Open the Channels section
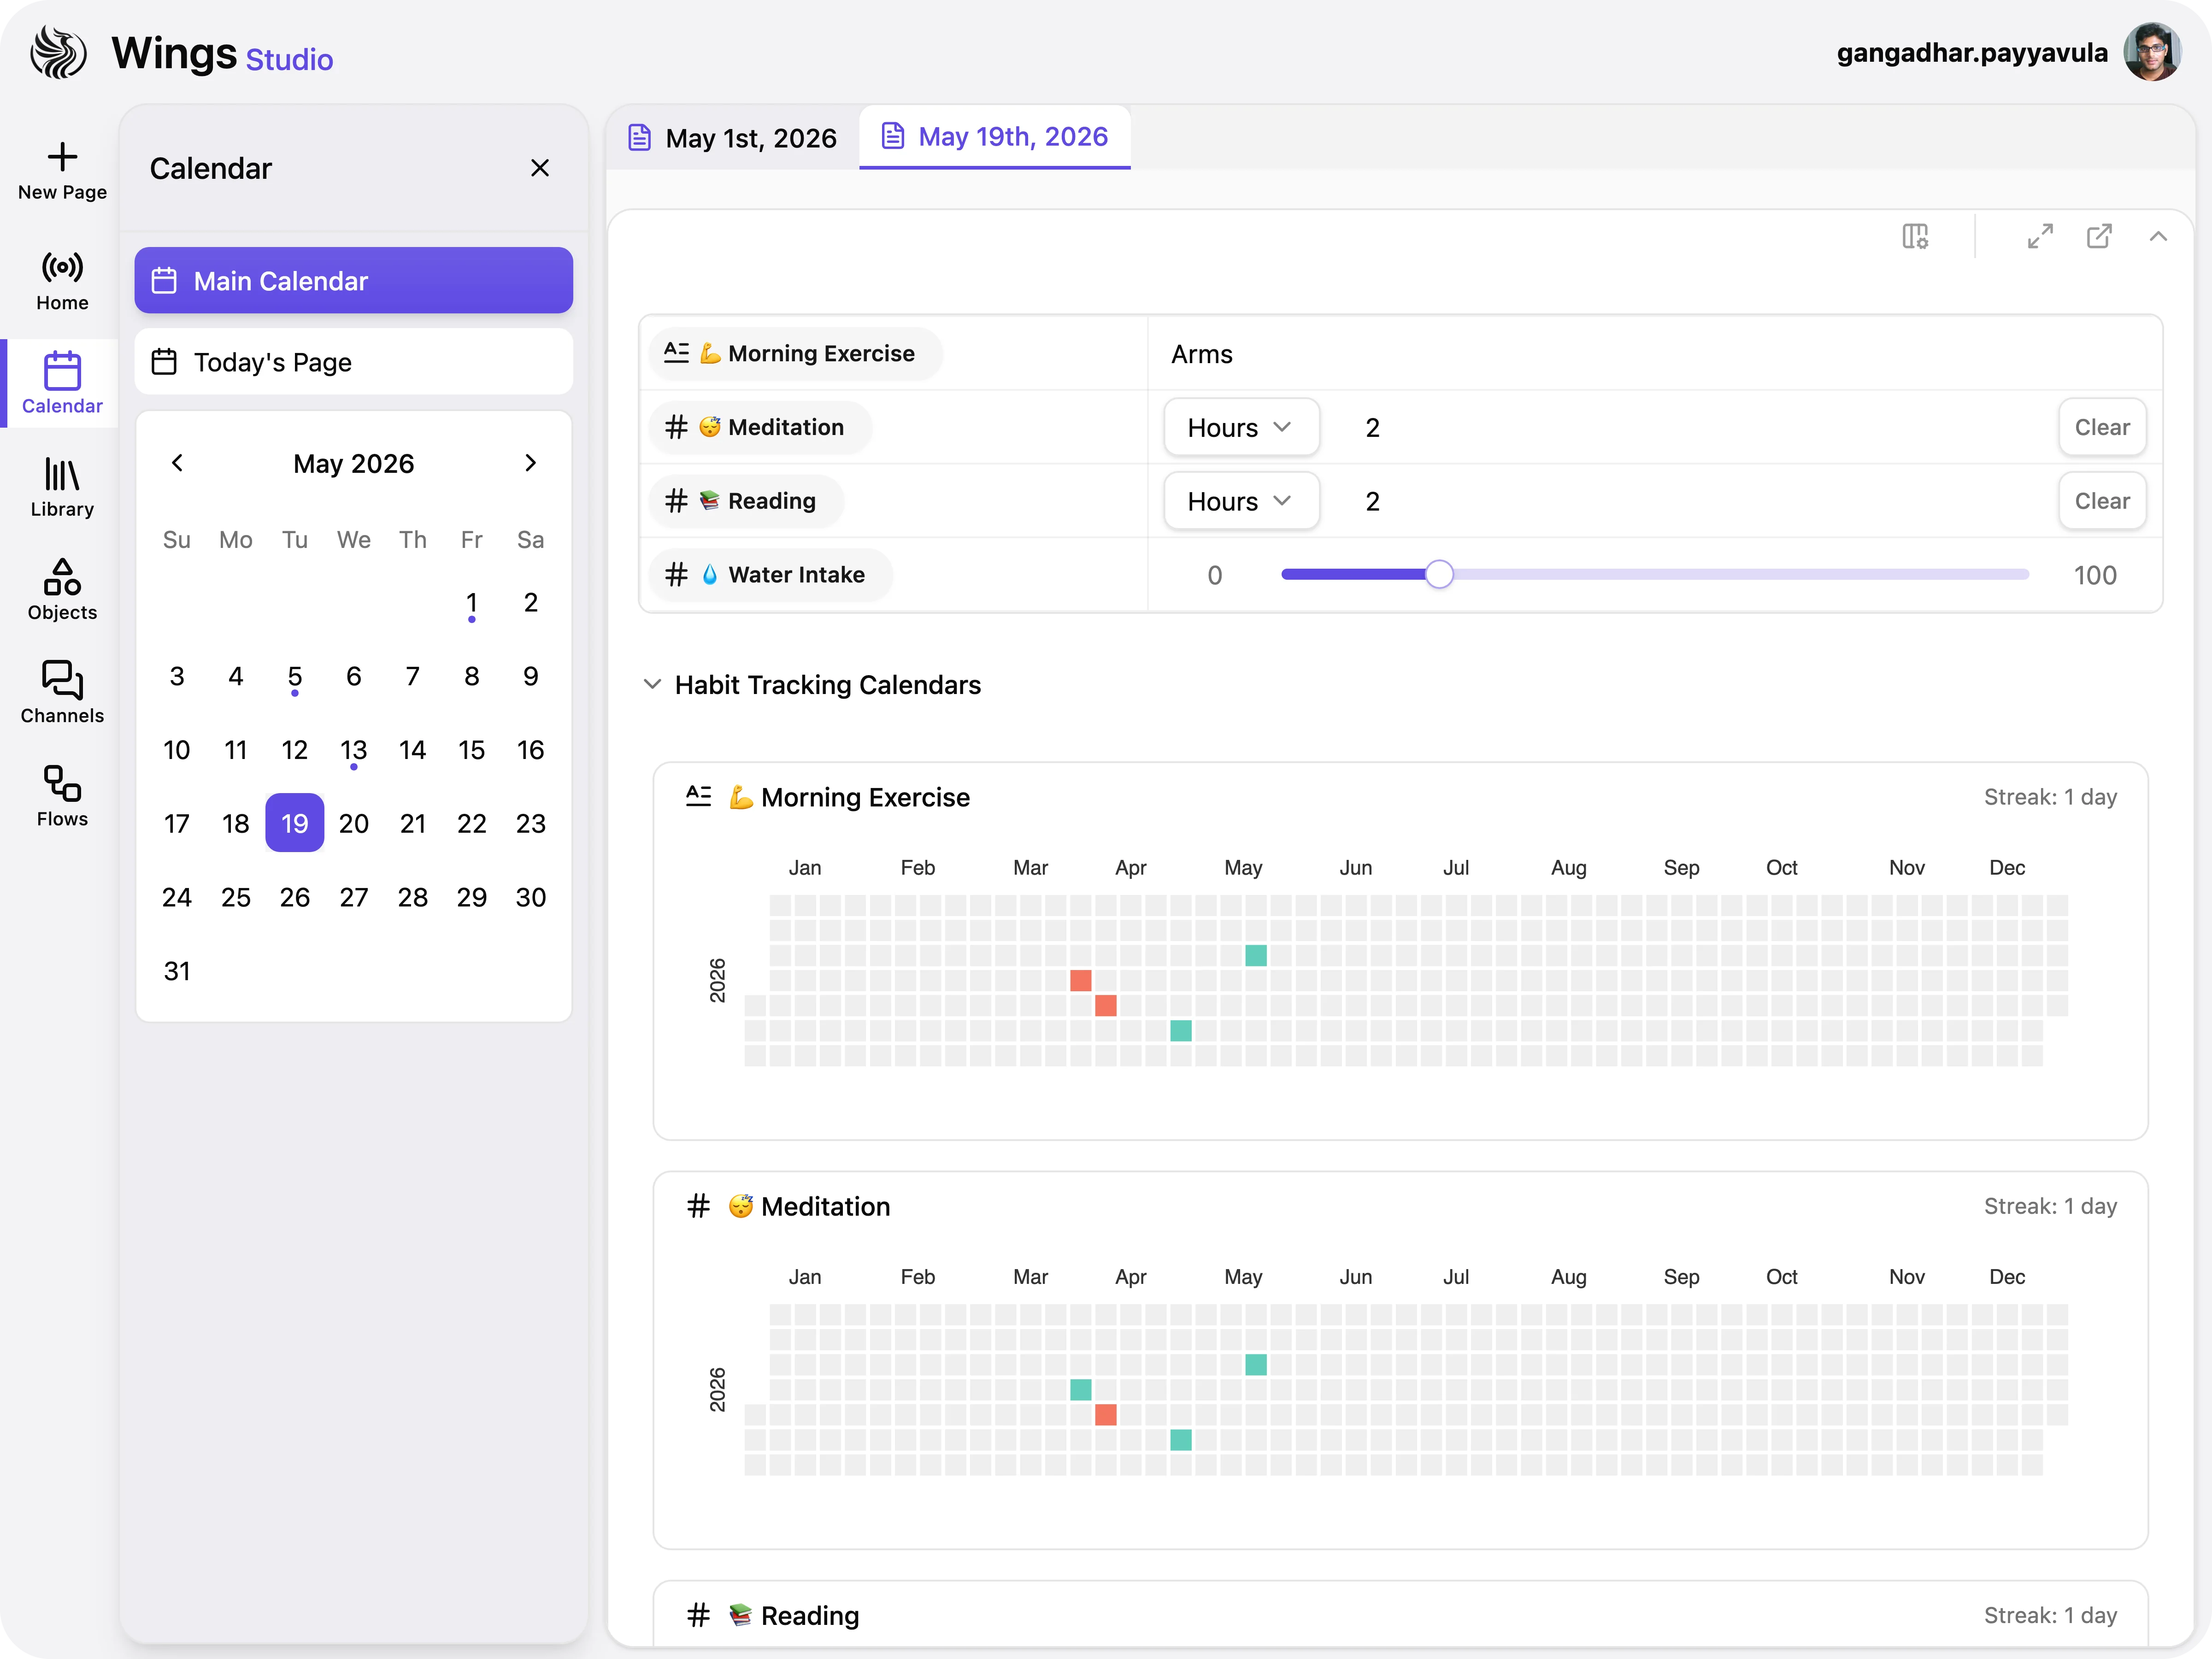Viewport: 2212px width, 1659px height. [x=62, y=693]
